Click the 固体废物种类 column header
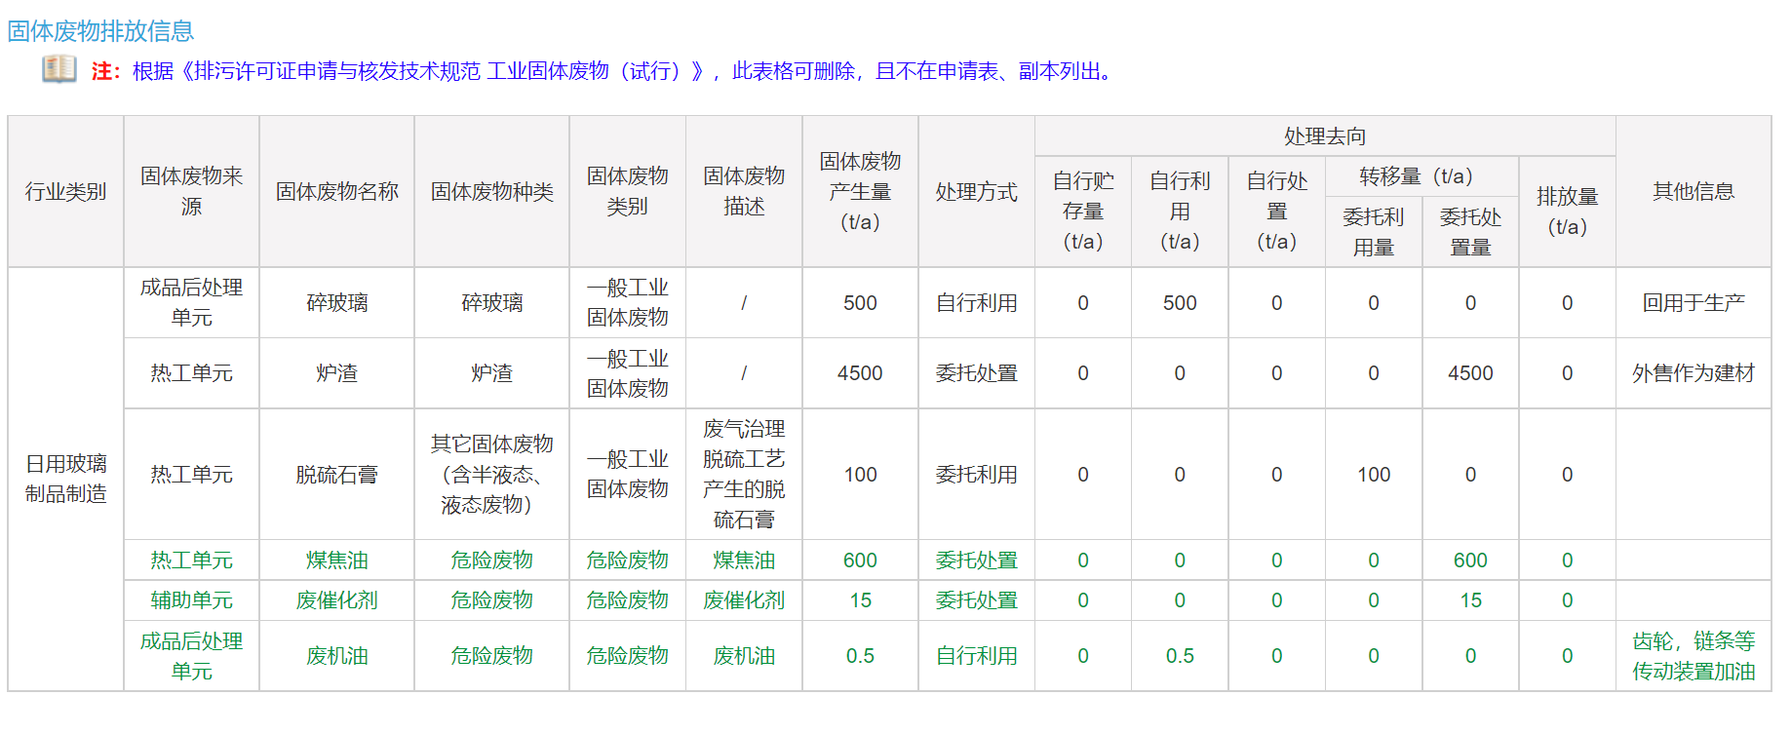Screen dimensions: 1791x734 (x=491, y=192)
